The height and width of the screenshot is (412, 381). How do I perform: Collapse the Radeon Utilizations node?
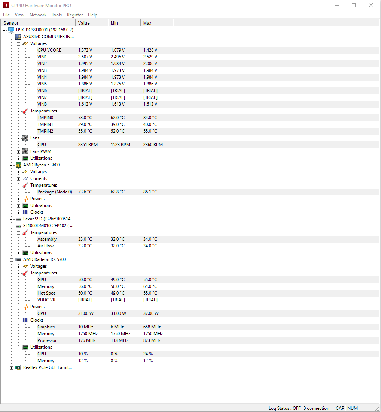[x=18, y=348]
